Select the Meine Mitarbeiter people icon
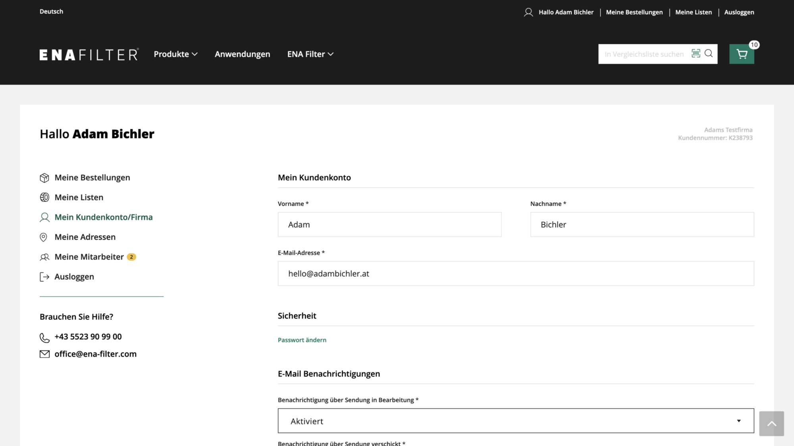This screenshot has width=794, height=446. pyautogui.click(x=44, y=257)
